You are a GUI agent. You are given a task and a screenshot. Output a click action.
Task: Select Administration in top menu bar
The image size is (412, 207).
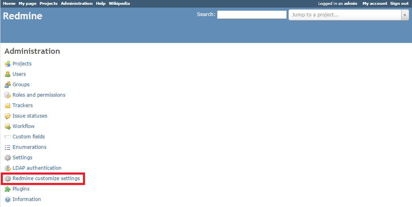tap(77, 3)
